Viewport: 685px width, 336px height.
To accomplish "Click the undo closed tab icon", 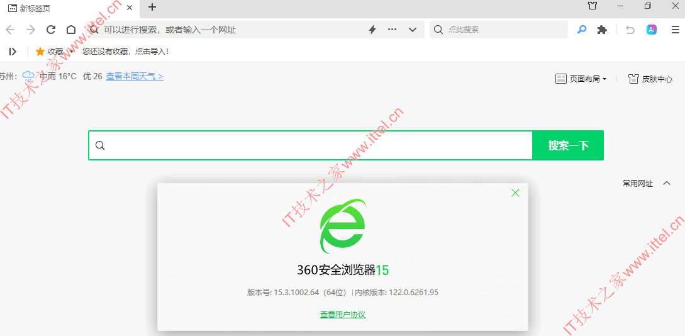I will [x=630, y=30].
